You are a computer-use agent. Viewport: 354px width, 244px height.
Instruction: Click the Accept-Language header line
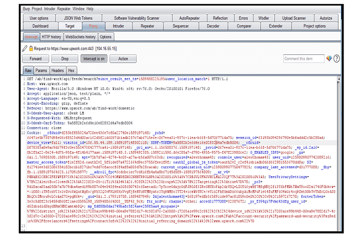pos(59,98)
